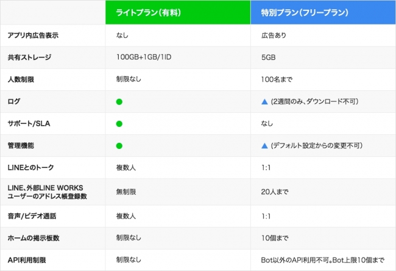This screenshot has height=271, width=396.
Task: Click the 10個まで cell
Action: pos(275,238)
